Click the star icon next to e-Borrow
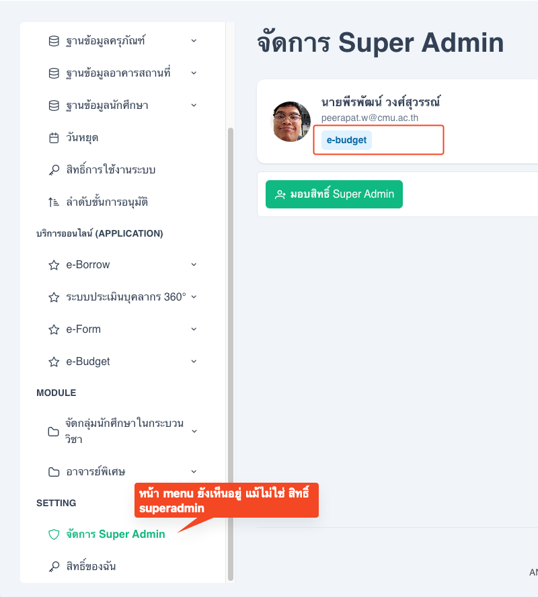The image size is (538, 597). 54,265
